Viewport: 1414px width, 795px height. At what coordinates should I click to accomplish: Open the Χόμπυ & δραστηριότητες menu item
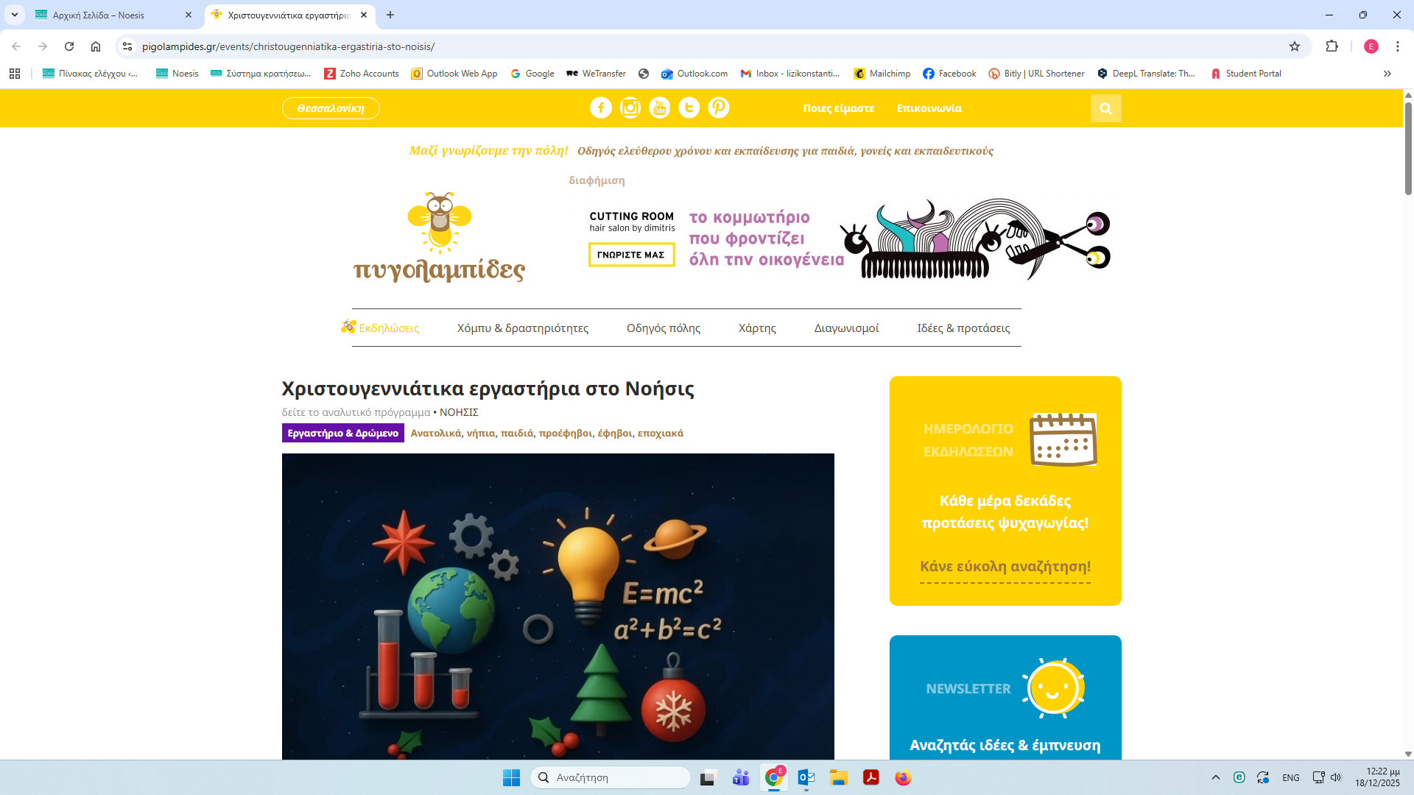(522, 328)
